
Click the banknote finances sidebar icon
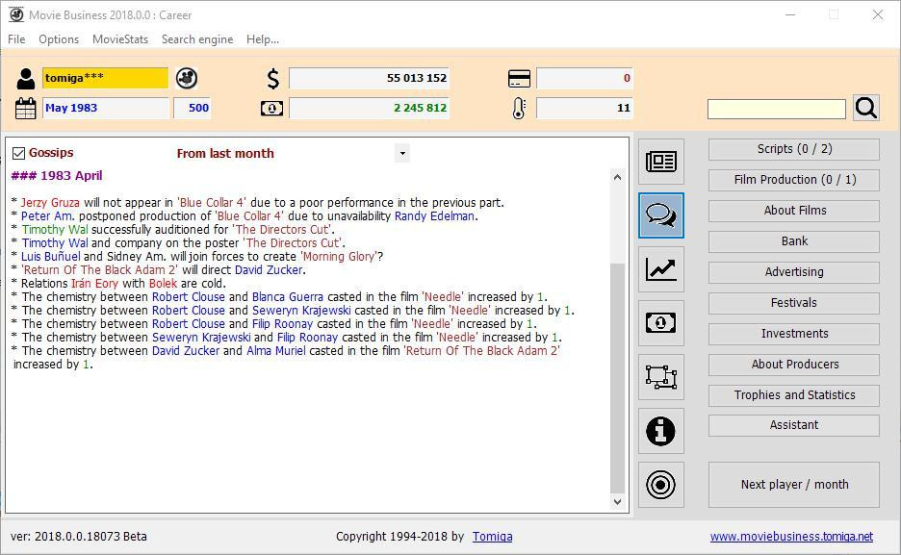coord(660,323)
